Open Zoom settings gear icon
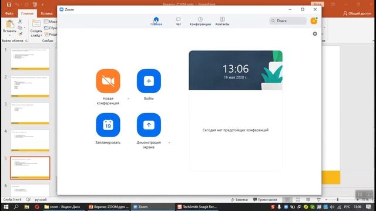This screenshot has width=376, height=211. coord(315,34)
